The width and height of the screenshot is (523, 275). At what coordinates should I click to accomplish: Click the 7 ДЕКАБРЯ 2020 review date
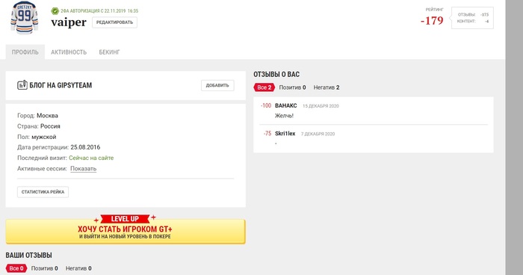click(x=318, y=134)
